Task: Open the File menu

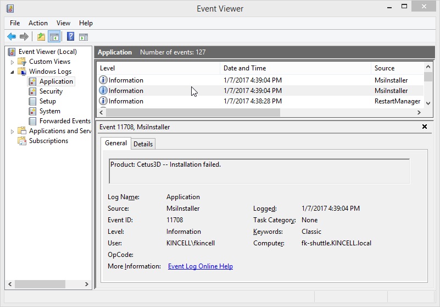Action: 15,23
